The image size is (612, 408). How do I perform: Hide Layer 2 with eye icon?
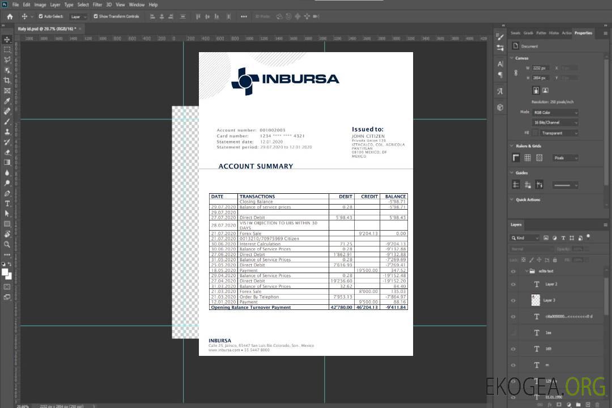click(513, 284)
